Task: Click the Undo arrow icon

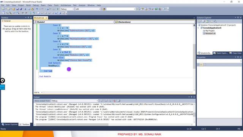Action: click(x=37, y=9)
